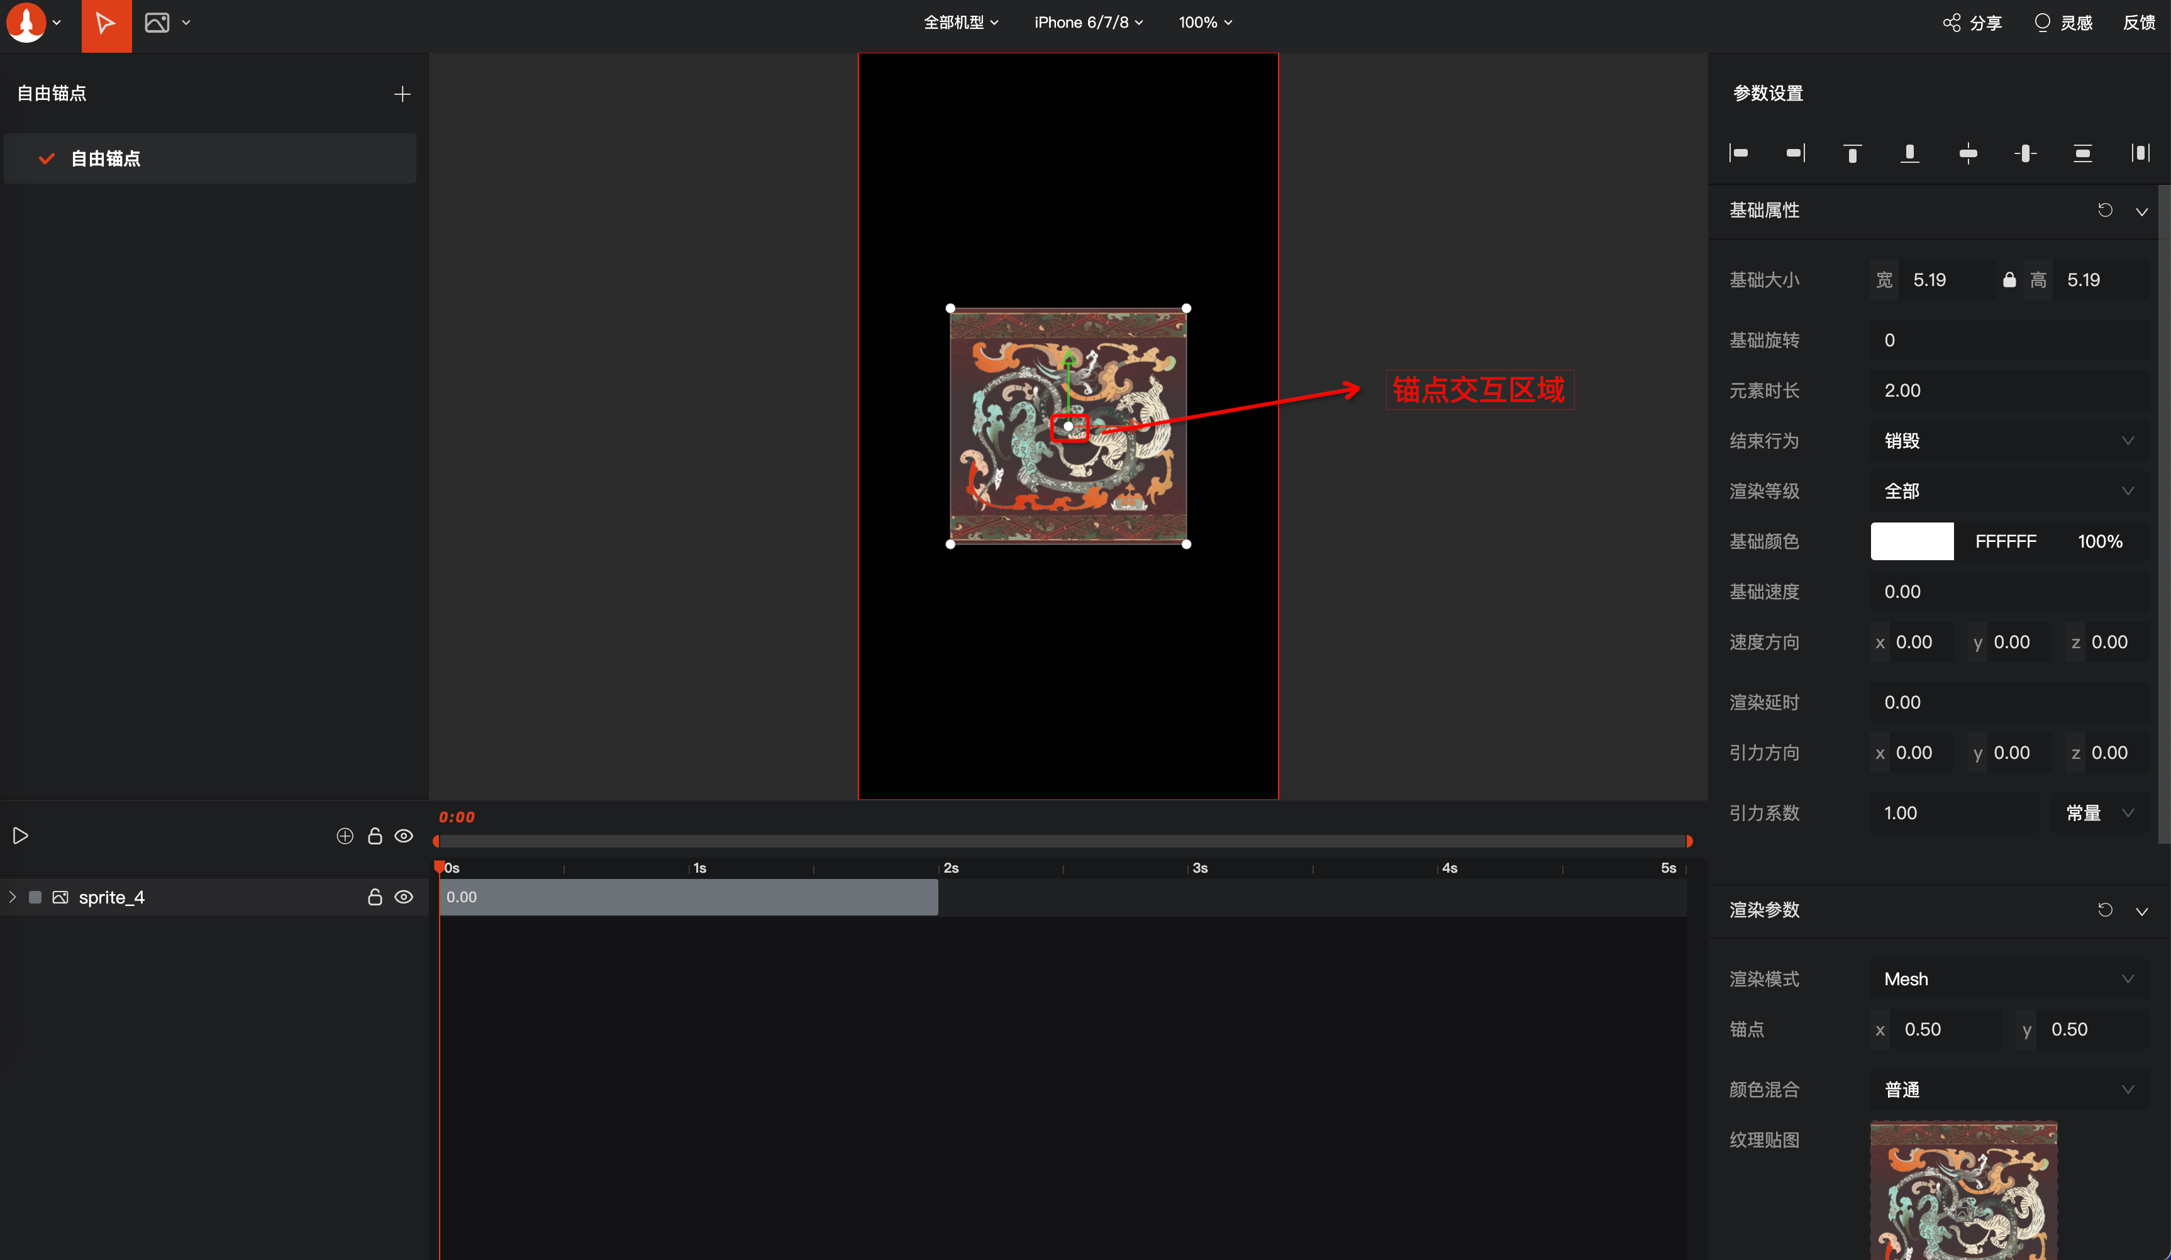Click the image insert tool icon
This screenshot has width=2171, height=1260.
point(157,23)
